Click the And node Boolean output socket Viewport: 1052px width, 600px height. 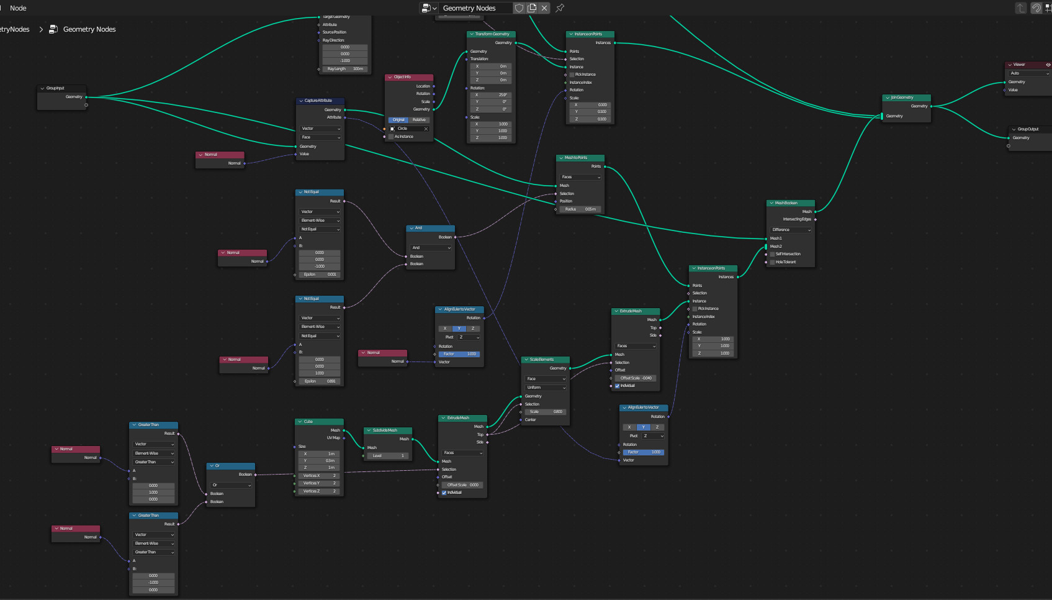[455, 237]
